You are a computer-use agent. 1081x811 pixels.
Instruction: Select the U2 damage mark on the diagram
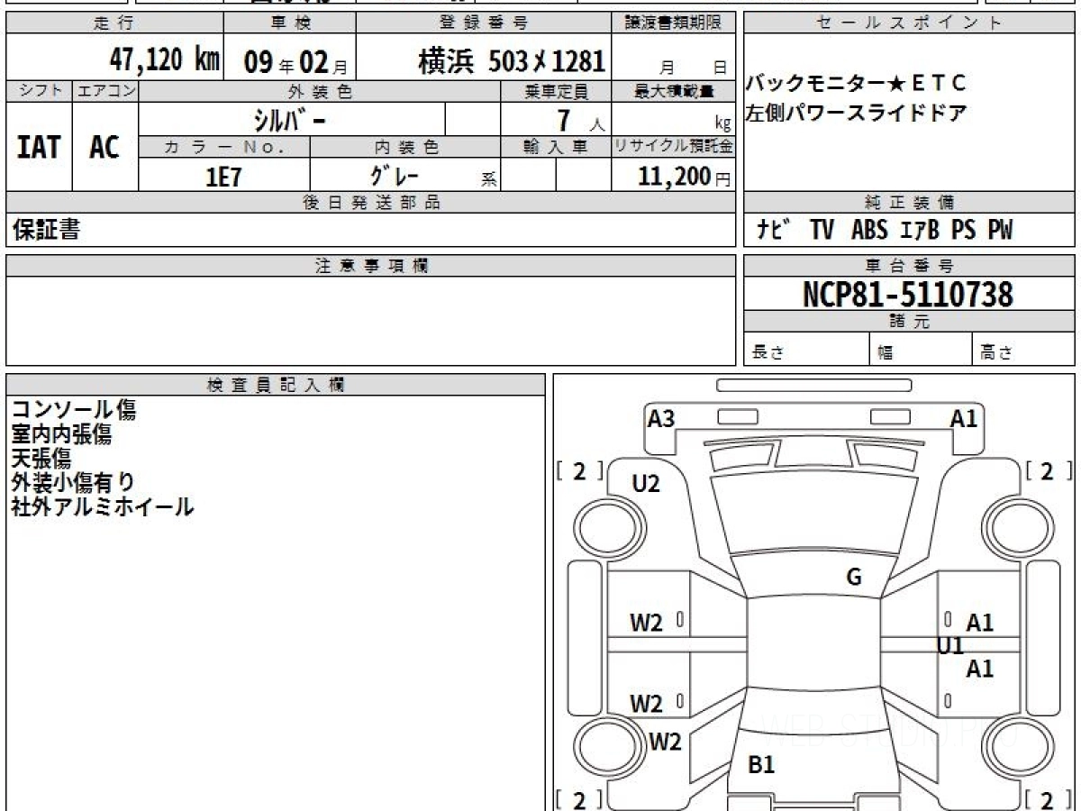coord(646,484)
